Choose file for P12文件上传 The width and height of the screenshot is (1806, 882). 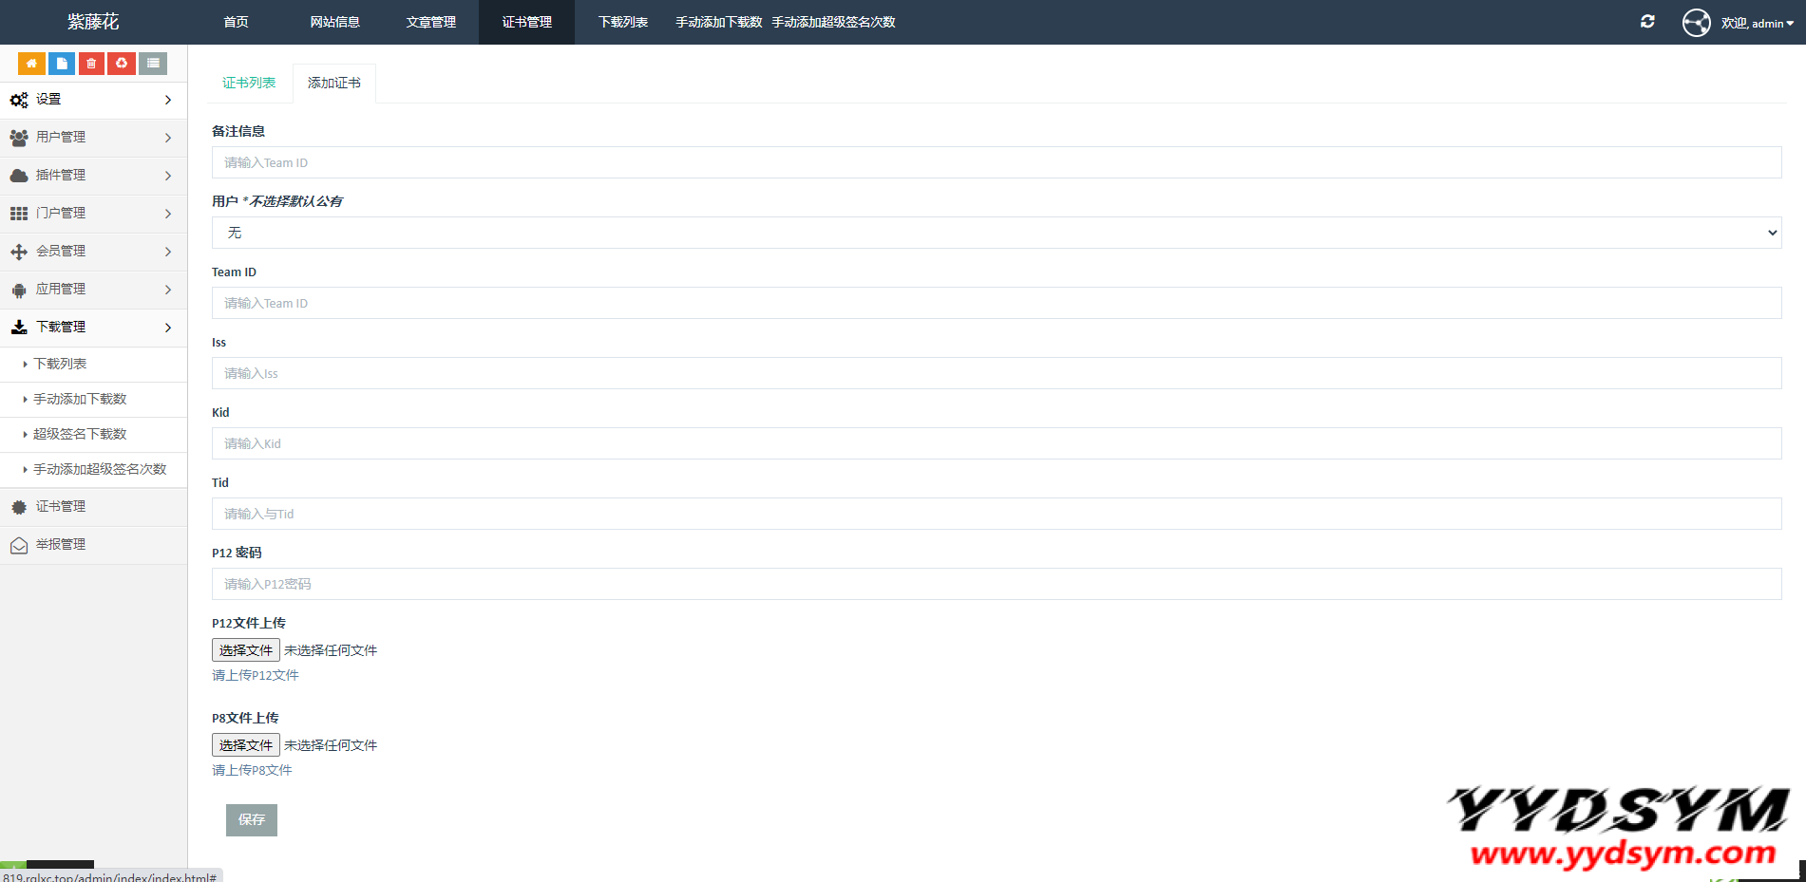pos(245,650)
